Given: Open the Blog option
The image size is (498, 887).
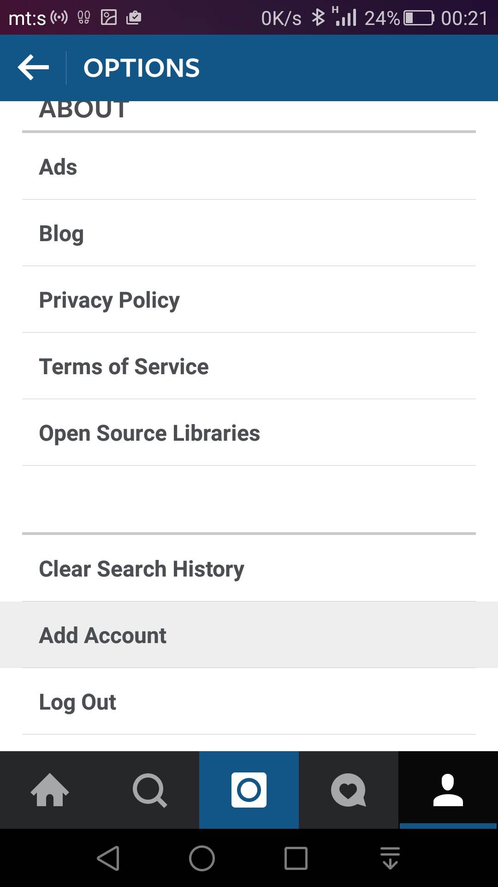Looking at the screenshot, I should pyautogui.click(x=249, y=233).
